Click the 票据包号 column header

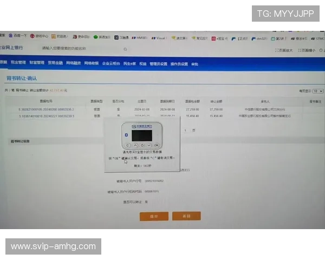(46, 101)
